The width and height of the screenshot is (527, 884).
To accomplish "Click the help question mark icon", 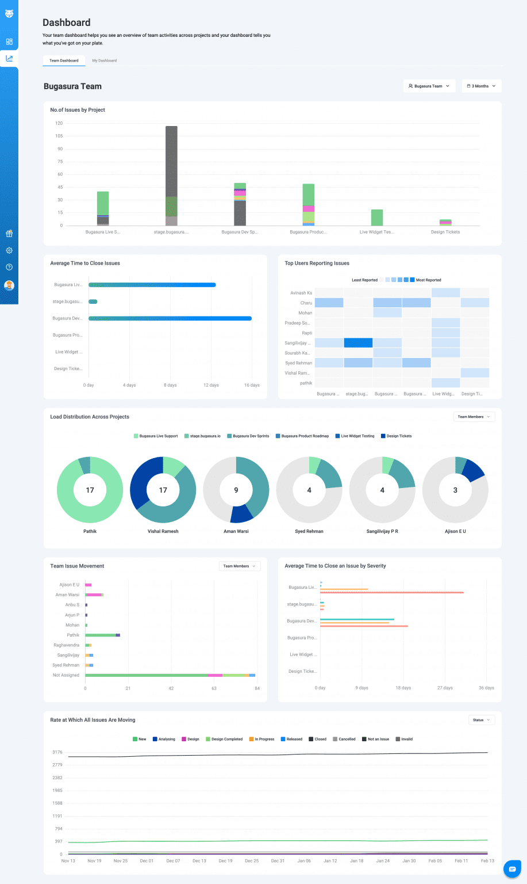I will click(x=9, y=266).
